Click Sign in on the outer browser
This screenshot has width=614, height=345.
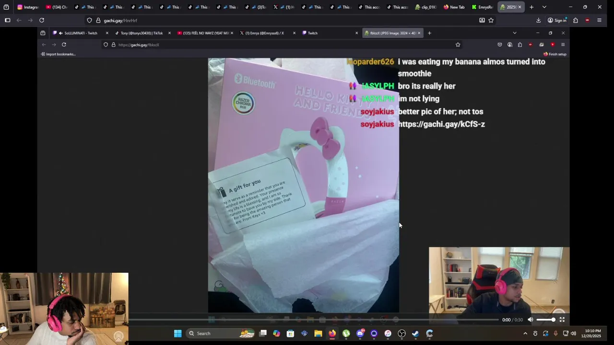(557, 20)
